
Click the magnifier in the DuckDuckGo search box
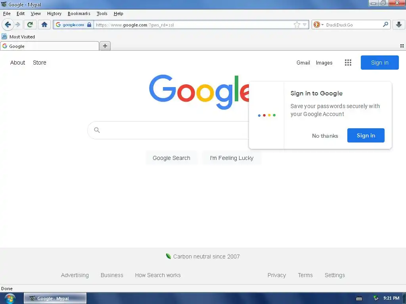[385, 25]
